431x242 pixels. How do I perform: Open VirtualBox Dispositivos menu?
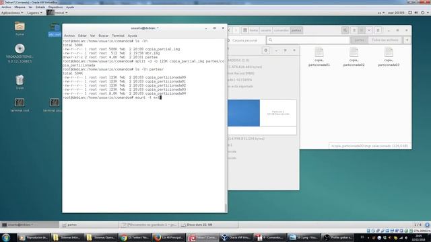55,7
